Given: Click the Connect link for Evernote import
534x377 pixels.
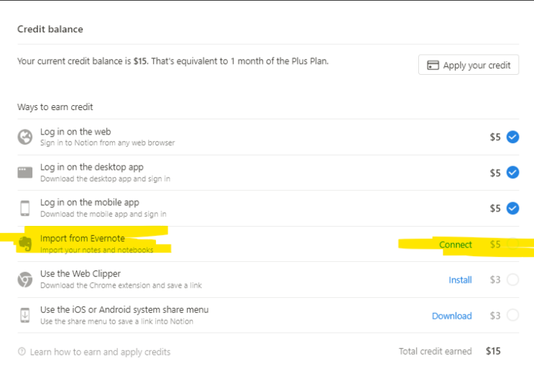Looking at the screenshot, I should tap(456, 245).
